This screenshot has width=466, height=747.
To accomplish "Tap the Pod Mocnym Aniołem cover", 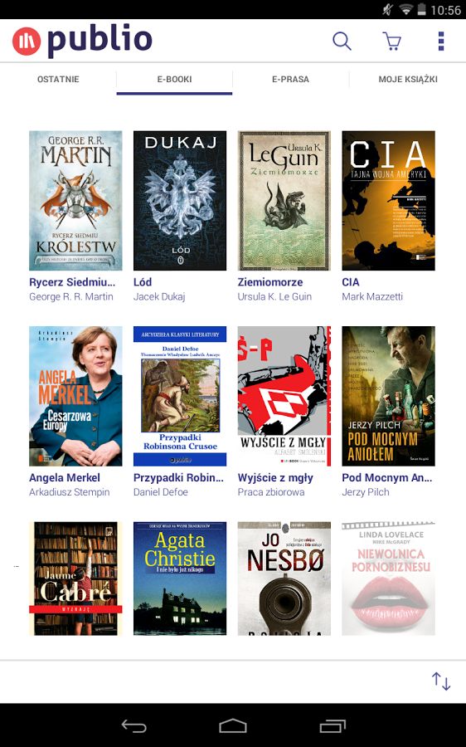I will (x=388, y=396).
